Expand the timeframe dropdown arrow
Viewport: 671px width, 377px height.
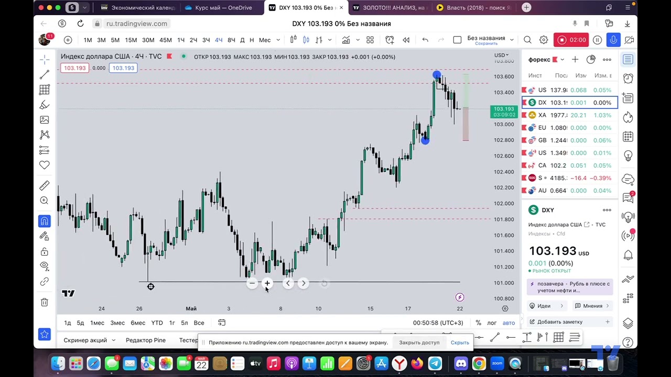tap(278, 40)
